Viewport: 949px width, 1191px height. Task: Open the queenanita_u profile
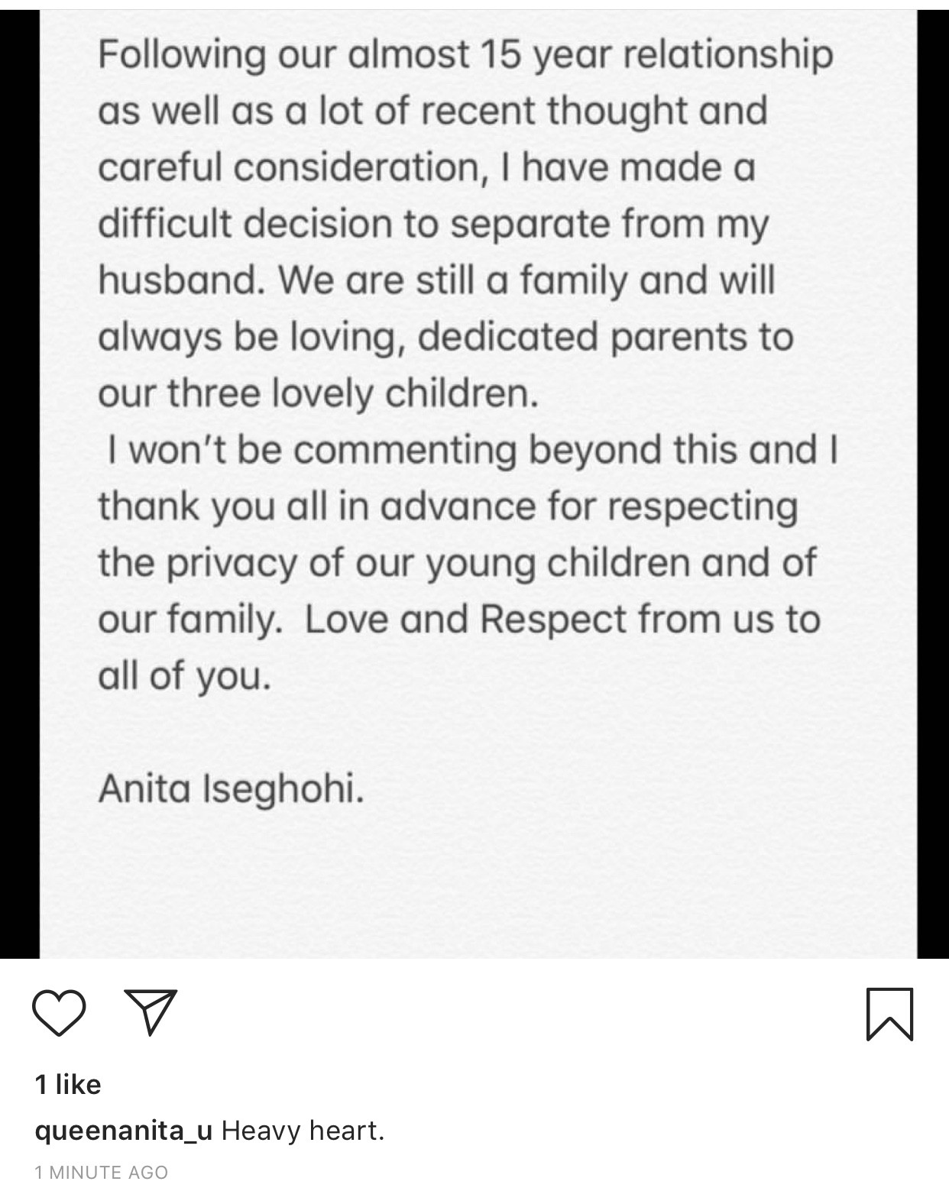tap(123, 1131)
